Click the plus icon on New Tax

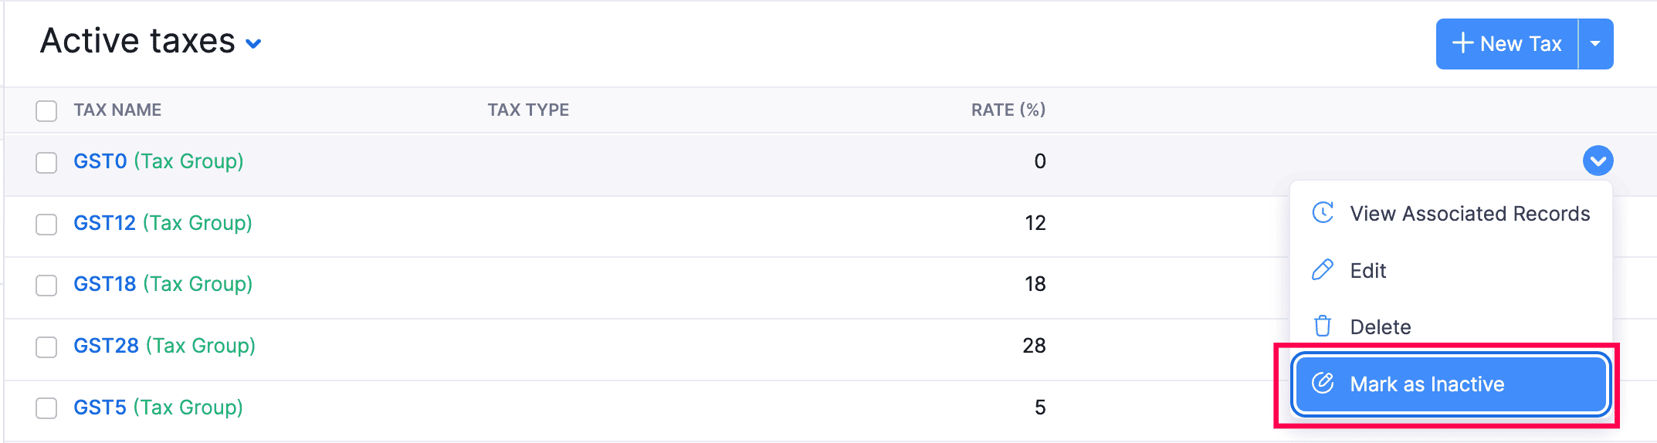tap(1462, 43)
